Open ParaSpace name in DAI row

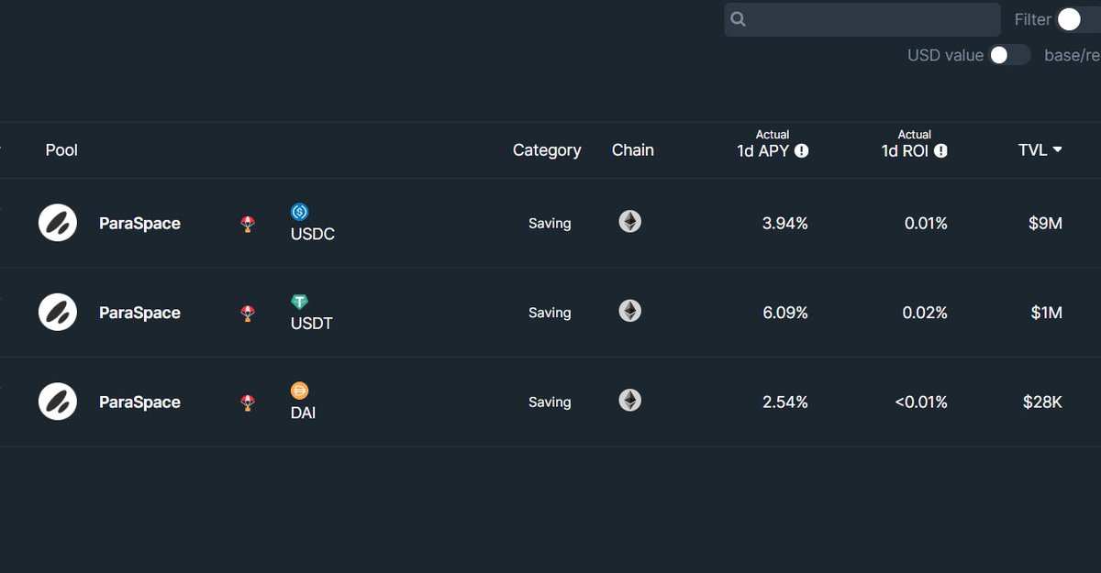(139, 402)
